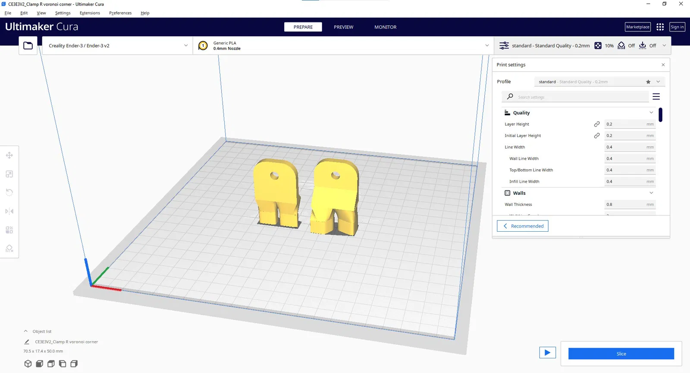Switch to the PREVIEW stage tab
The width and height of the screenshot is (690, 373).
tap(344, 27)
